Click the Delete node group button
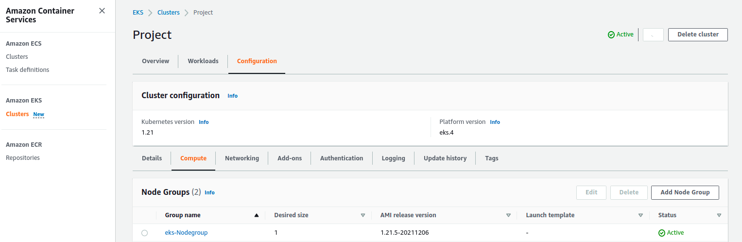The height and width of the screenshot is (242, 742). click(x=629, y=192)
